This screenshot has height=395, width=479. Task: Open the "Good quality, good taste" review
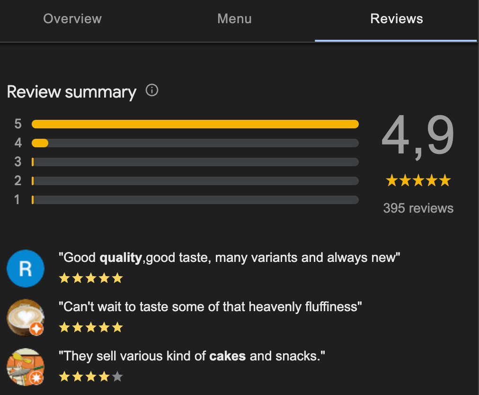tap(229, 258)
